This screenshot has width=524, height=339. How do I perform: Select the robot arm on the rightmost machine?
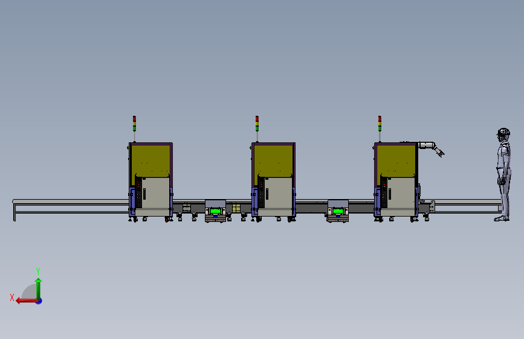tap(431, 148)
